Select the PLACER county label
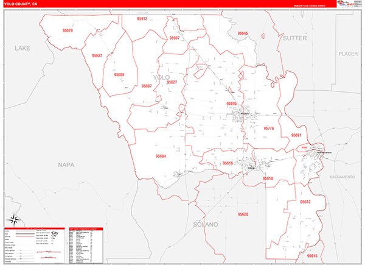The width and height of the screenshot is (365, 265). pos(348,54)
